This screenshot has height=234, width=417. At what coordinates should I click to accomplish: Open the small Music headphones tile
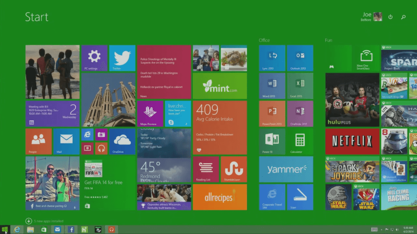click(x=101, y=148)
